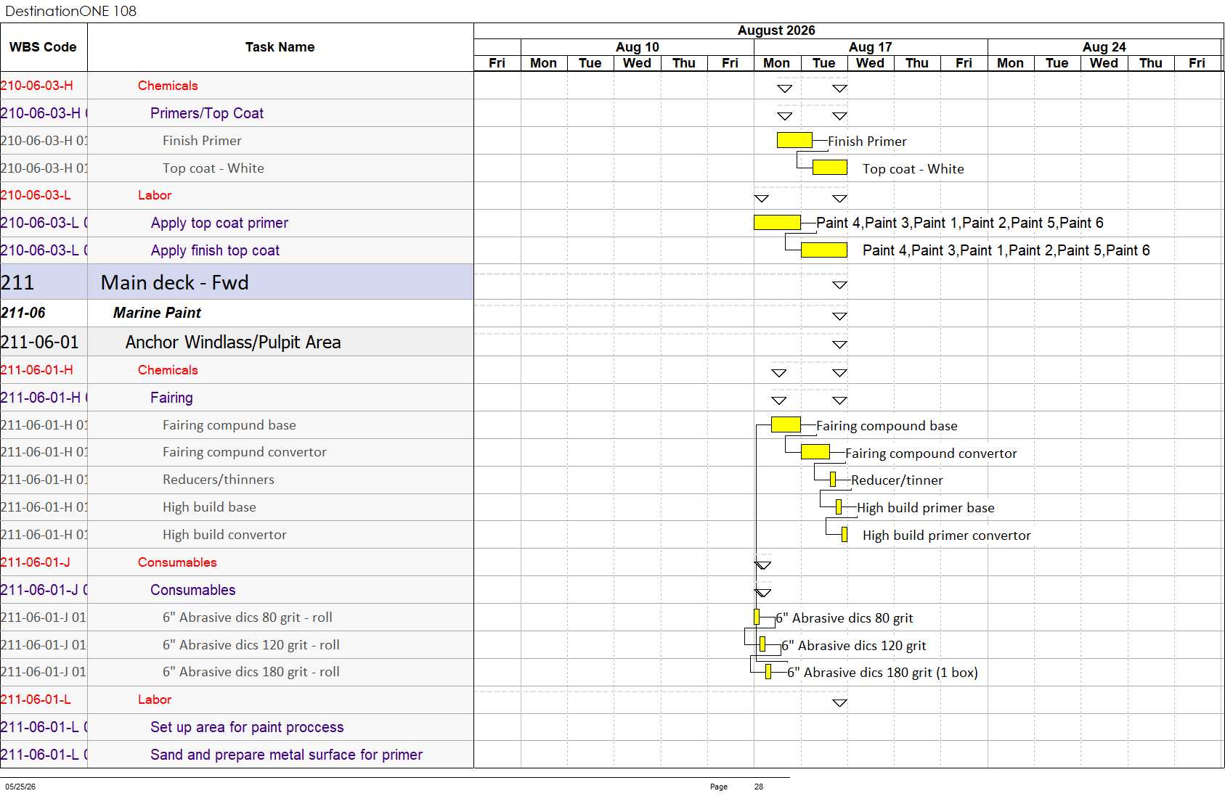Select the Reducer/tinner small task bar
The image size is (1225, 796).
[x=832, y=479]
